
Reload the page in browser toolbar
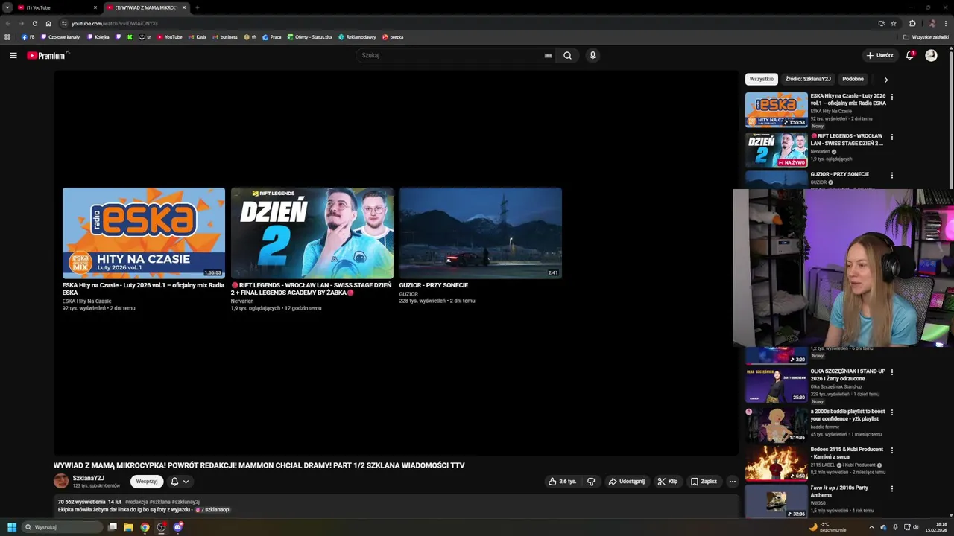[x=34, y=23]
